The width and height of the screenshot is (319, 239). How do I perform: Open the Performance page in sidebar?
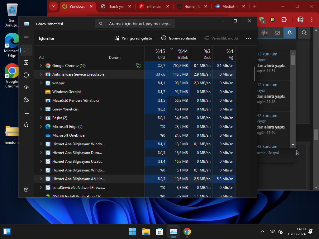(x=26, y=63)
